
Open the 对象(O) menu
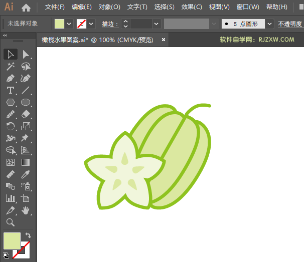click(109, 7)
